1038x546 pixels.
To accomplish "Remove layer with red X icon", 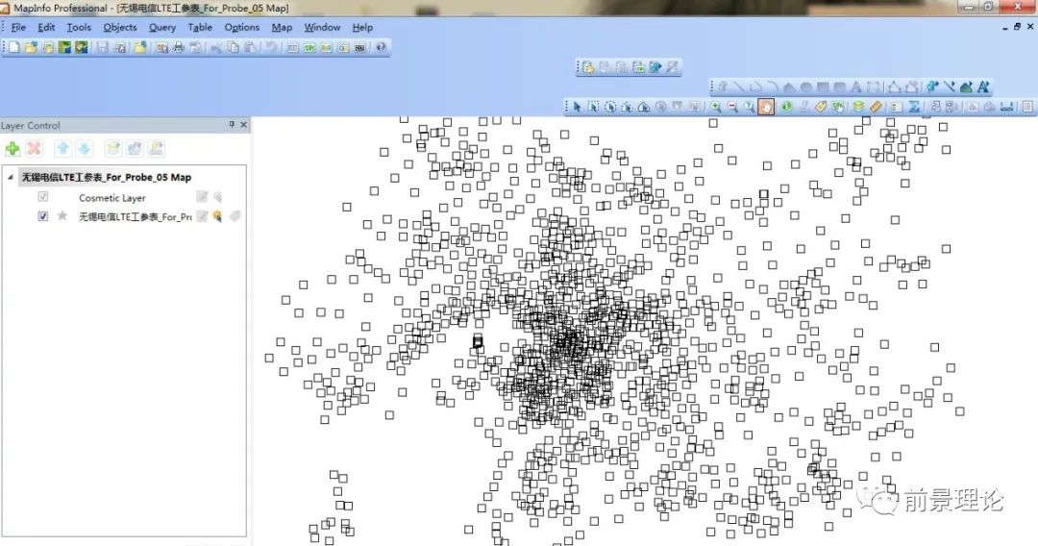I will click(34, 148).
